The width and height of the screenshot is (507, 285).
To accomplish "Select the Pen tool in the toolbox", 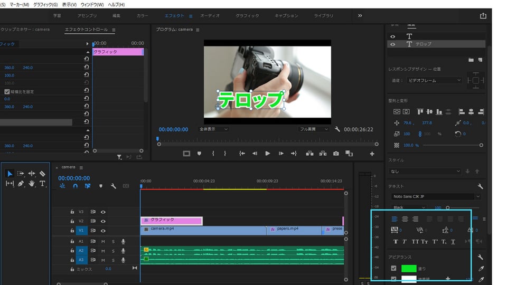I will coord(21,184).
